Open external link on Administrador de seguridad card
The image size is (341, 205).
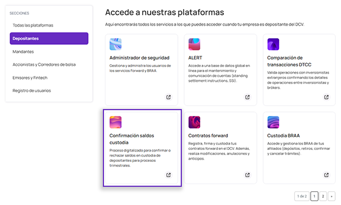tap(169, 97)
